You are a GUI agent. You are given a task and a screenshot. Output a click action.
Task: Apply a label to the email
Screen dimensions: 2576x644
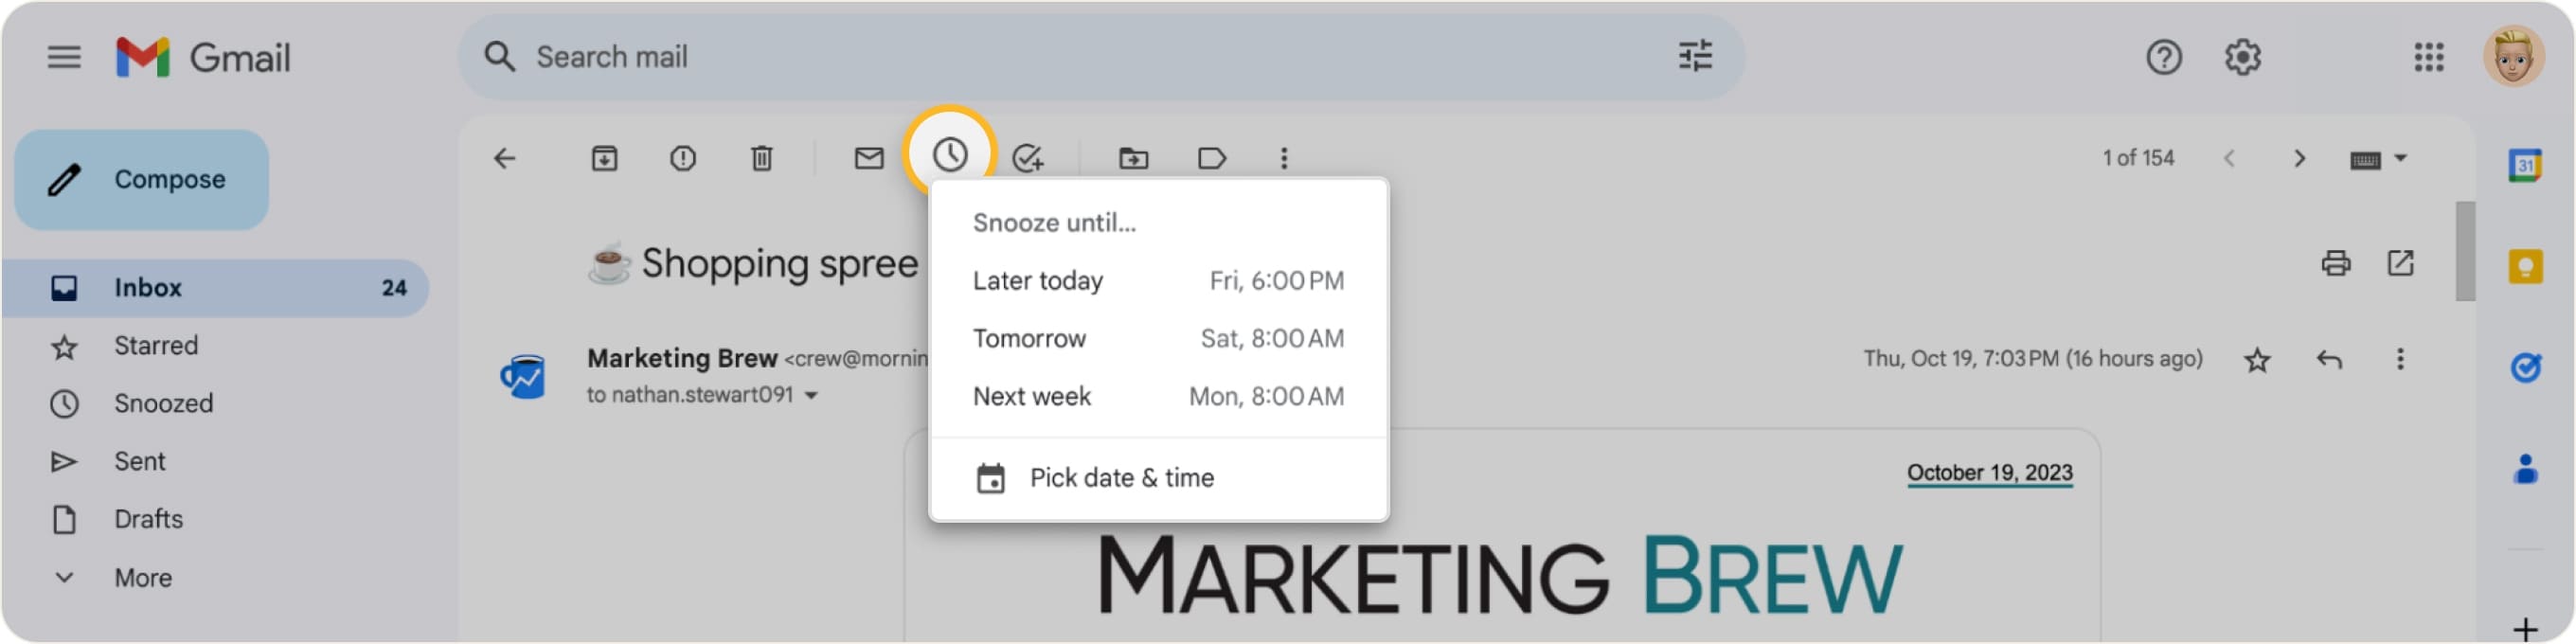point(1212,158)
